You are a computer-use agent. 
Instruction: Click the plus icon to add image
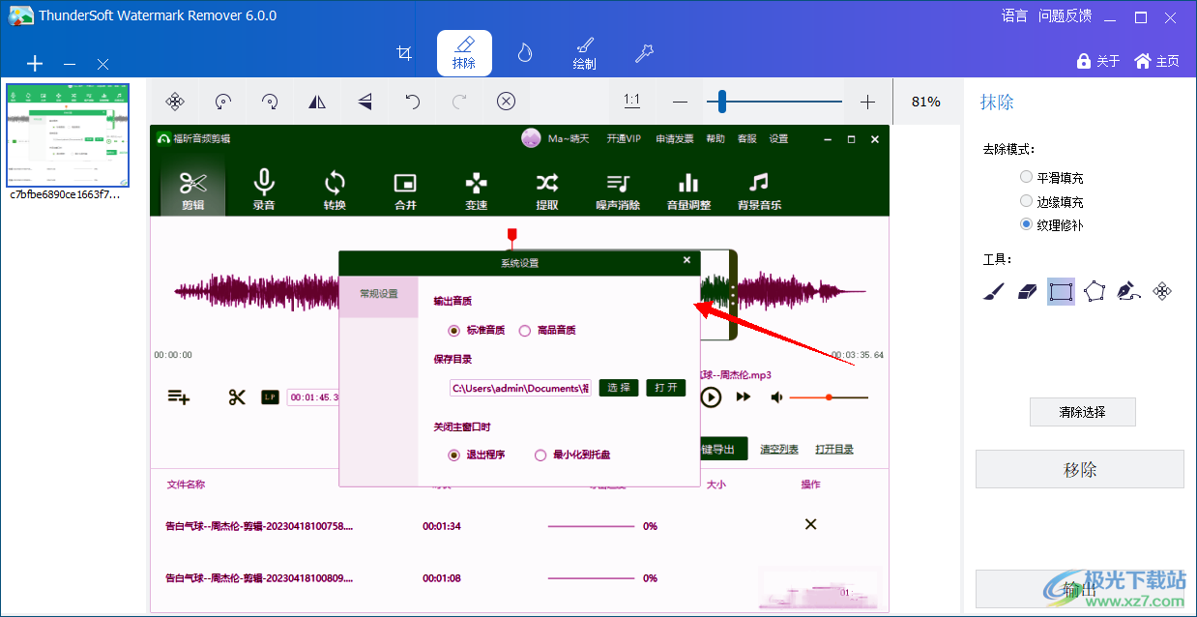pyautogui.click(x=35, y=64)
